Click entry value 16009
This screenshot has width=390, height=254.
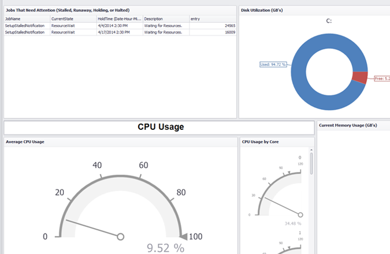click(x=230, y=32)
